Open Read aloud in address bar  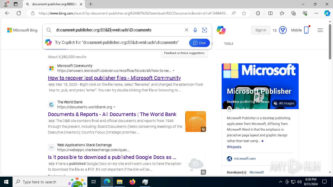234,13
